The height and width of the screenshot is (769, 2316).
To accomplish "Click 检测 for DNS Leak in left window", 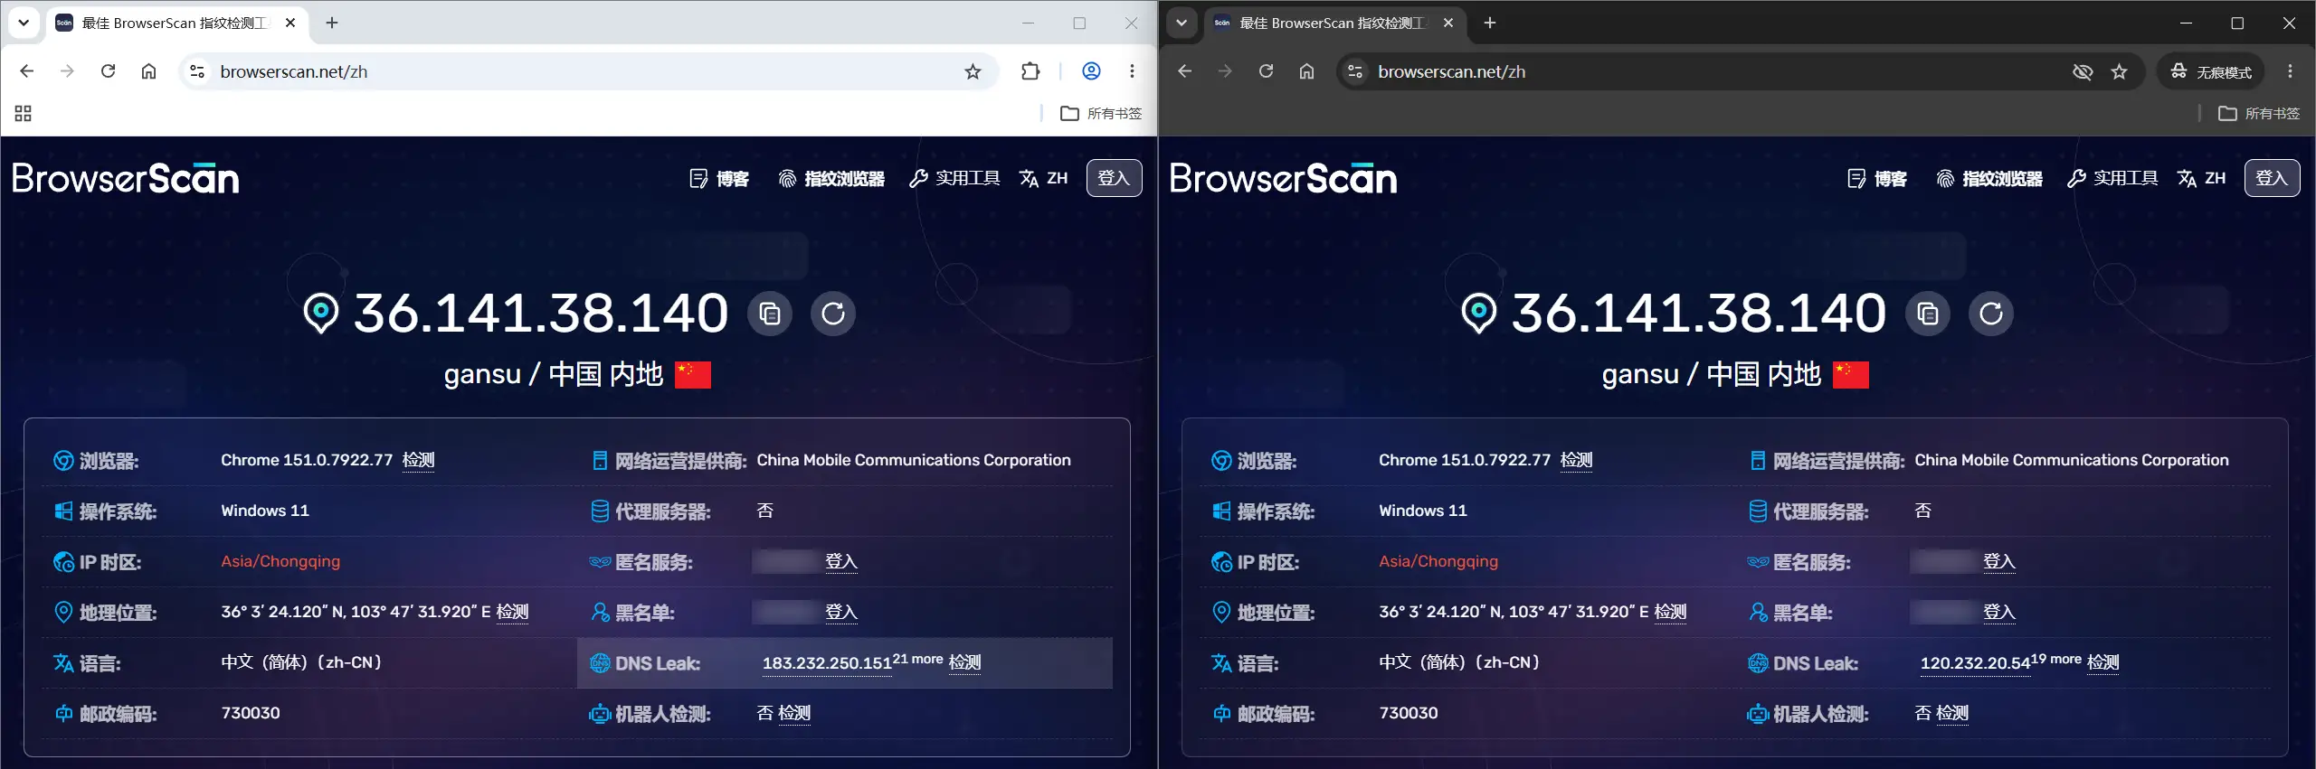I will pyautogui.click(x=965, y=662).
